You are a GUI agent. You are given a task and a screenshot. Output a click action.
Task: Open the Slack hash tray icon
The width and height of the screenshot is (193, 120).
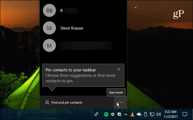[x=112, y=114]
